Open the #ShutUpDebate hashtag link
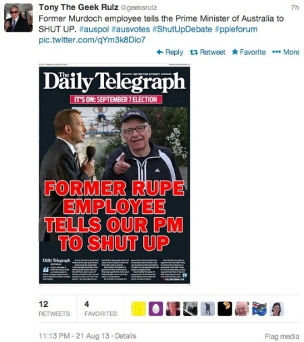Viewport: 304px width, 342px height. (x=182, y=29)
